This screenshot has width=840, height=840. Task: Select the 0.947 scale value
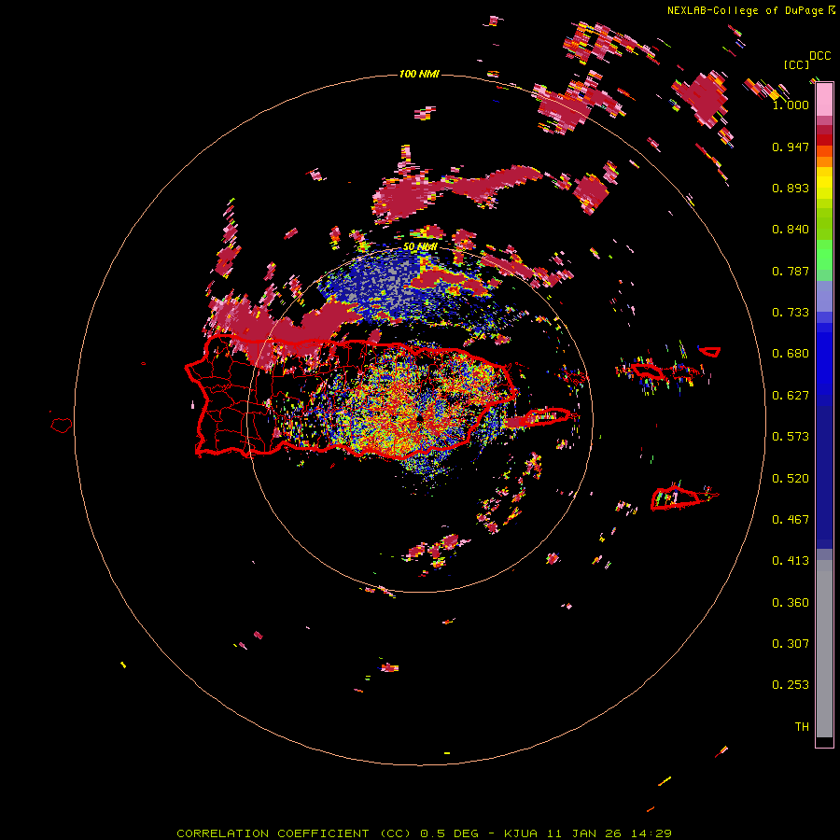[791, 147]
